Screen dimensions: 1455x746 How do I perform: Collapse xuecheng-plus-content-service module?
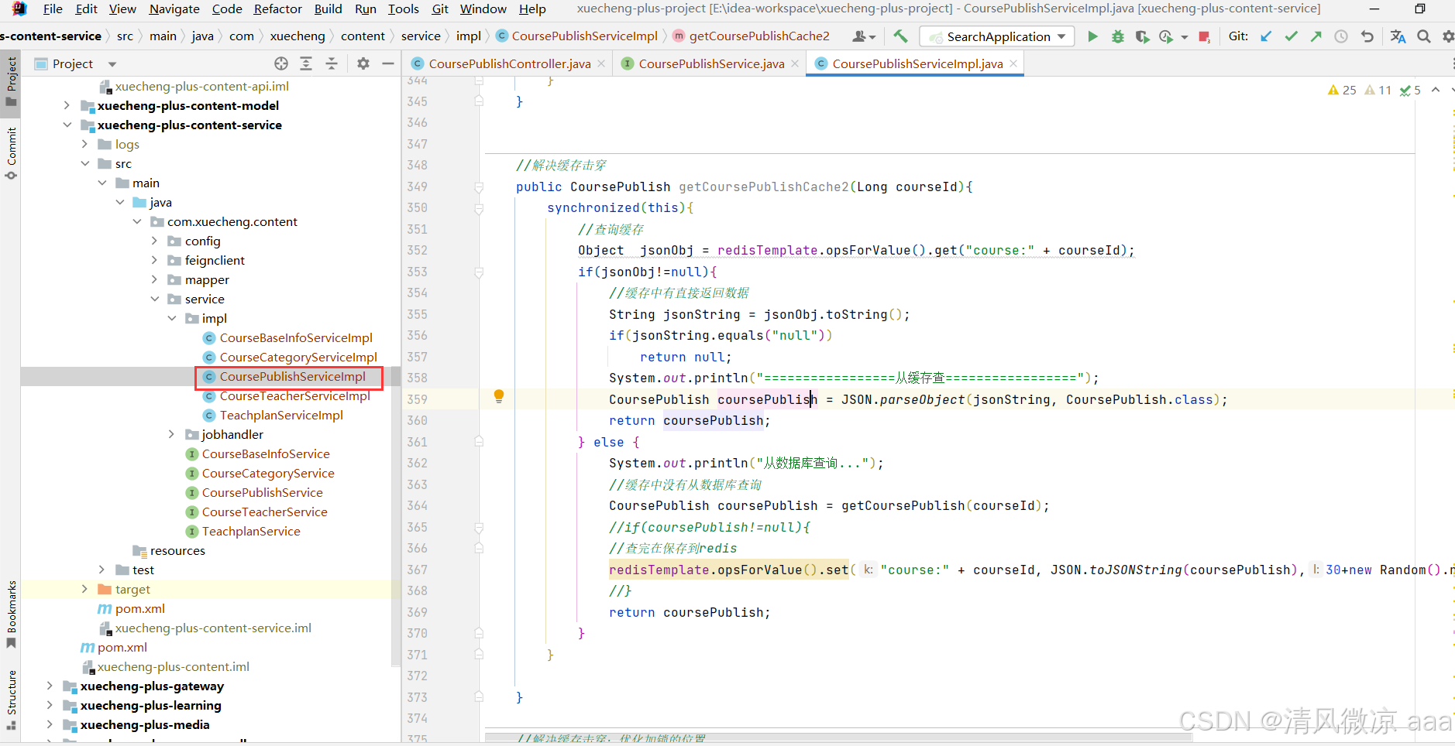tap(67, 125)
